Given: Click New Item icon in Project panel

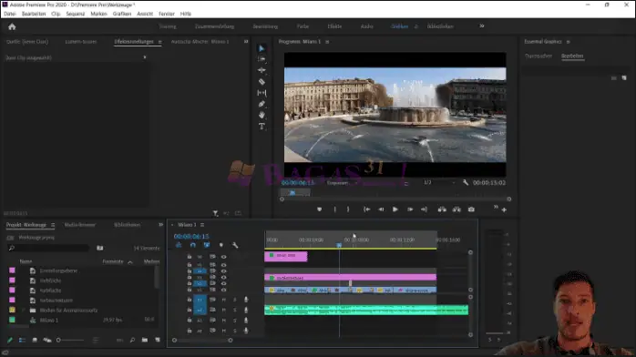Looking at the screenshot, I should tap(158, 340).
